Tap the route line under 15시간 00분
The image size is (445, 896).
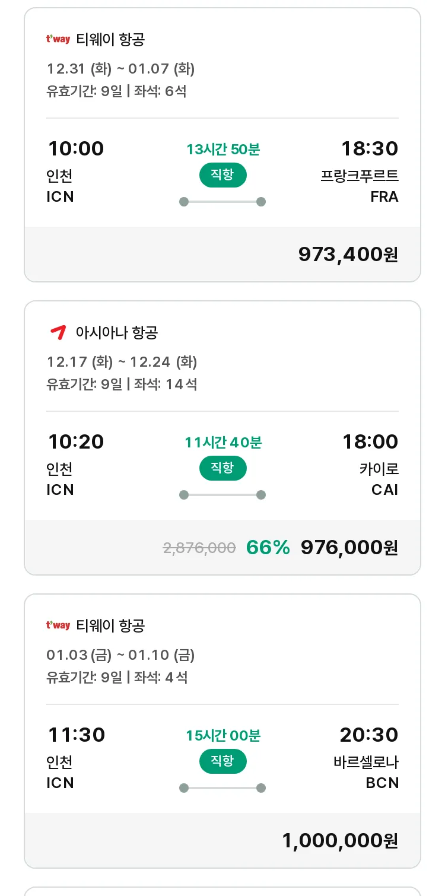tap(223, 788)
